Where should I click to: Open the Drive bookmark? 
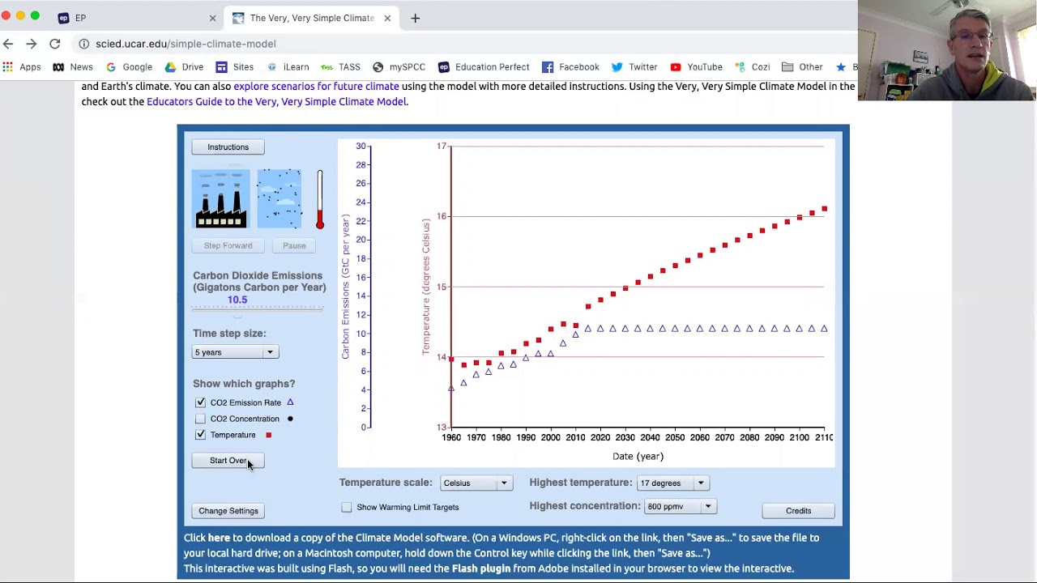point(184,67)
